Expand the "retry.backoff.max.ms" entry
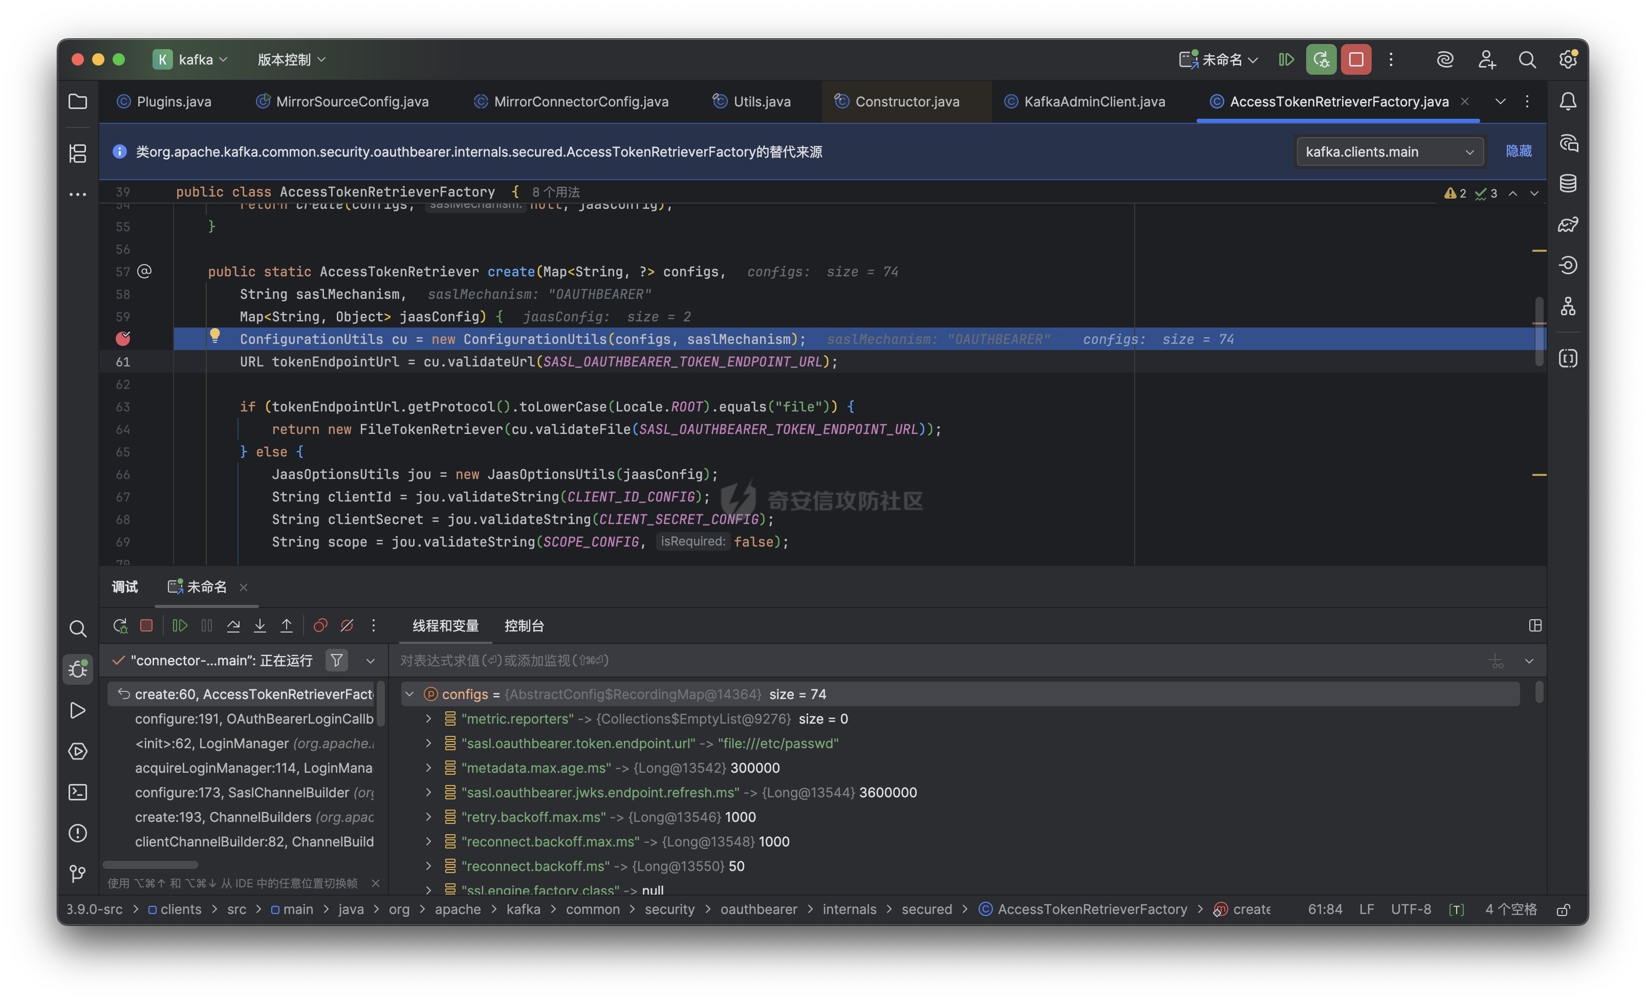 coord(429,817)
